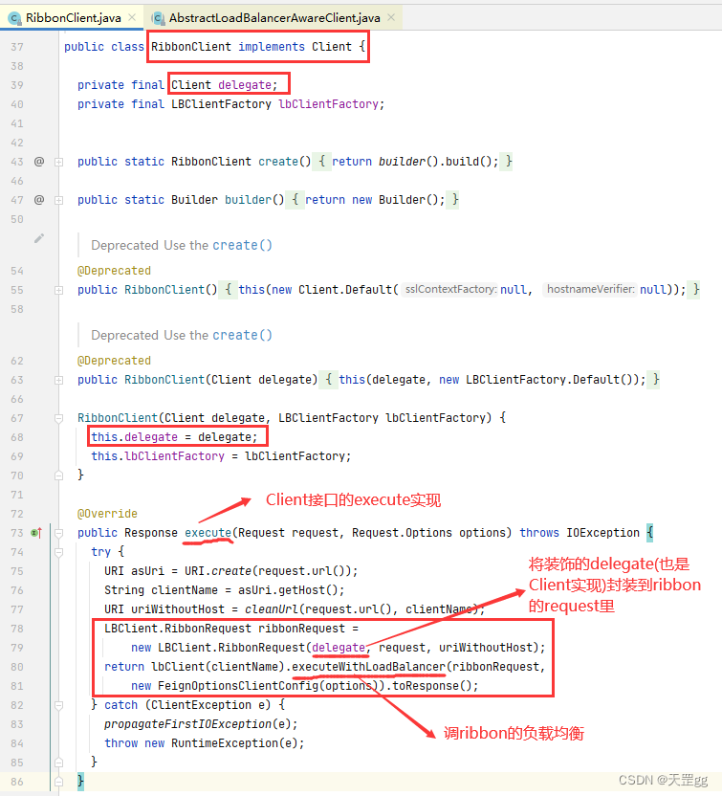Click 'this.lbClientFactory' on line 69
The image size is (722, 796).
157,456
